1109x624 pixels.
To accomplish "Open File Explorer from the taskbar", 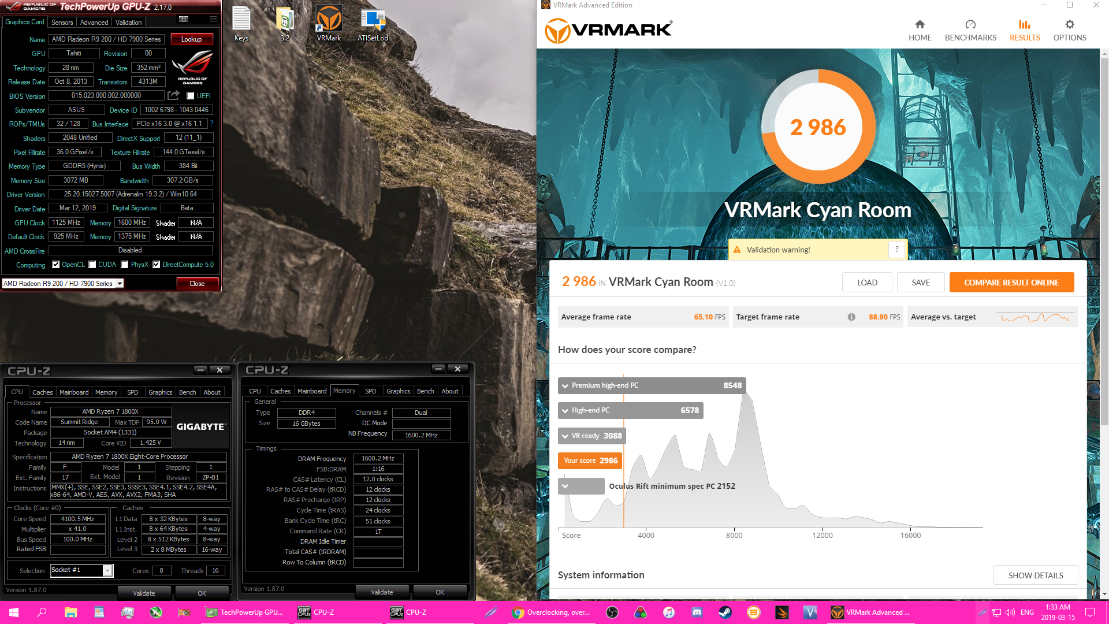I will pos(70,612).
